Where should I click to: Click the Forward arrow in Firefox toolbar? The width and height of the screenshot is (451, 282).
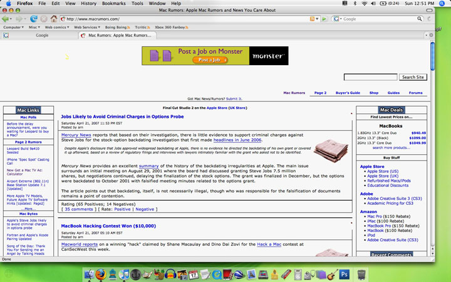click(x=18, y=19)
